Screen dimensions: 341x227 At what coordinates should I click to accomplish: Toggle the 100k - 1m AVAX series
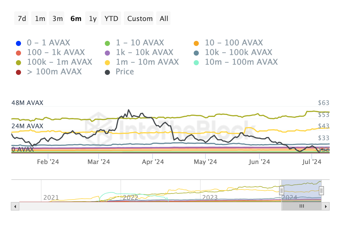point(59,62)
